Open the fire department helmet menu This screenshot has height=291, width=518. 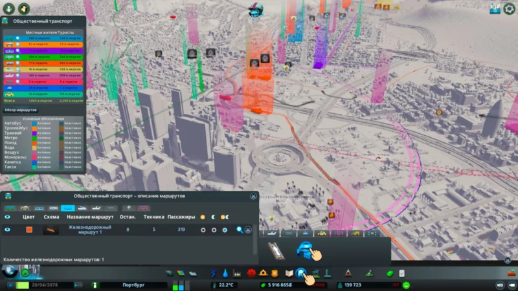[x=263, y=273]
